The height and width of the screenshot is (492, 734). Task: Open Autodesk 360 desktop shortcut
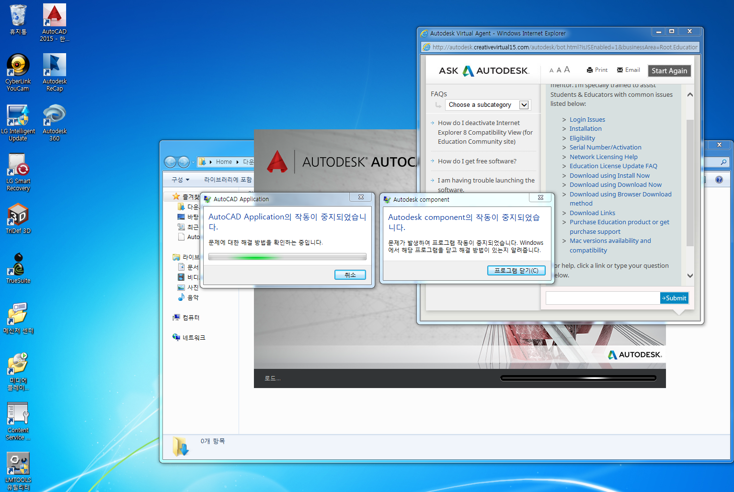point(55,122)
